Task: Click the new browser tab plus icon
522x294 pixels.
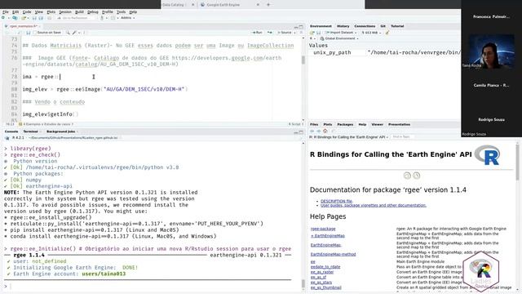Action: point(268,5)
